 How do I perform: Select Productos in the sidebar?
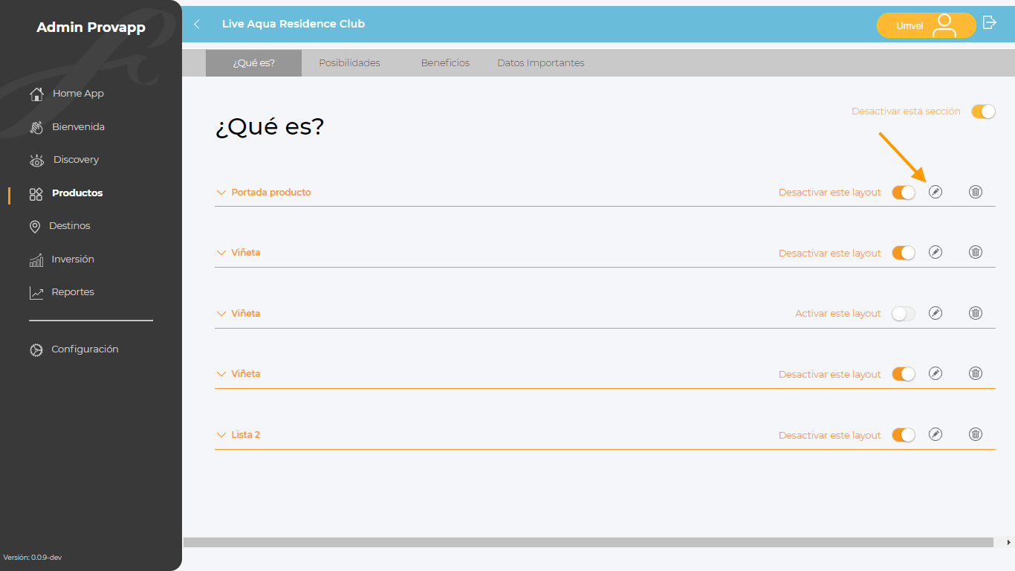coord(66,193)
